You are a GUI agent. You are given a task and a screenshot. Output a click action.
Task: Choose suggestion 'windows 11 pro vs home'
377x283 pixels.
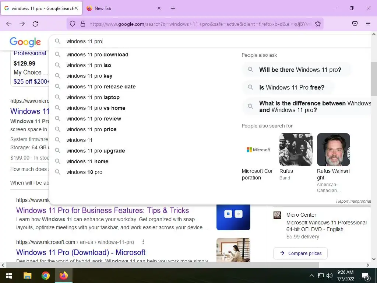(96, 108)
